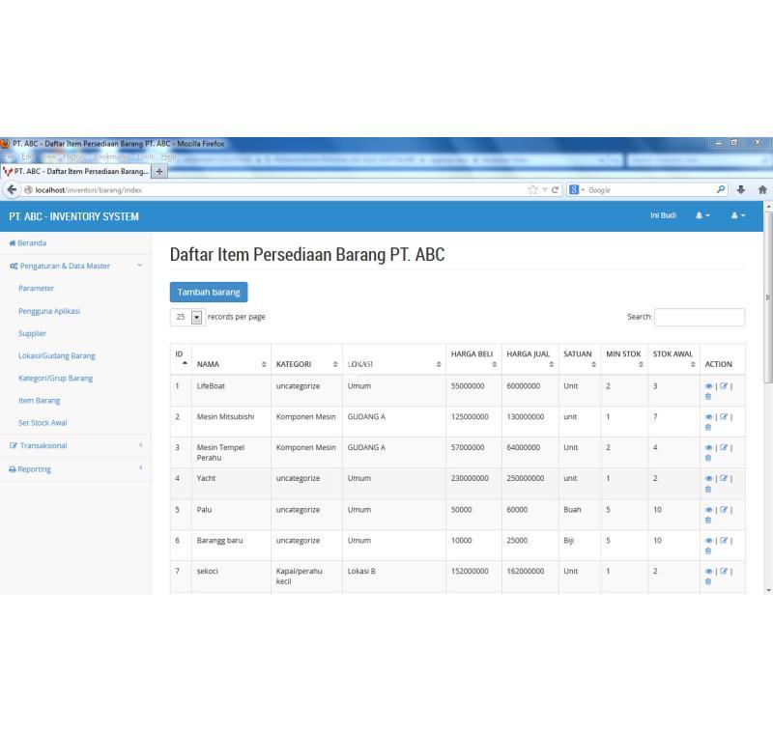The image size is (773, 733).
Task: Focus the table Search input field
Action: (x=699, y=317)
